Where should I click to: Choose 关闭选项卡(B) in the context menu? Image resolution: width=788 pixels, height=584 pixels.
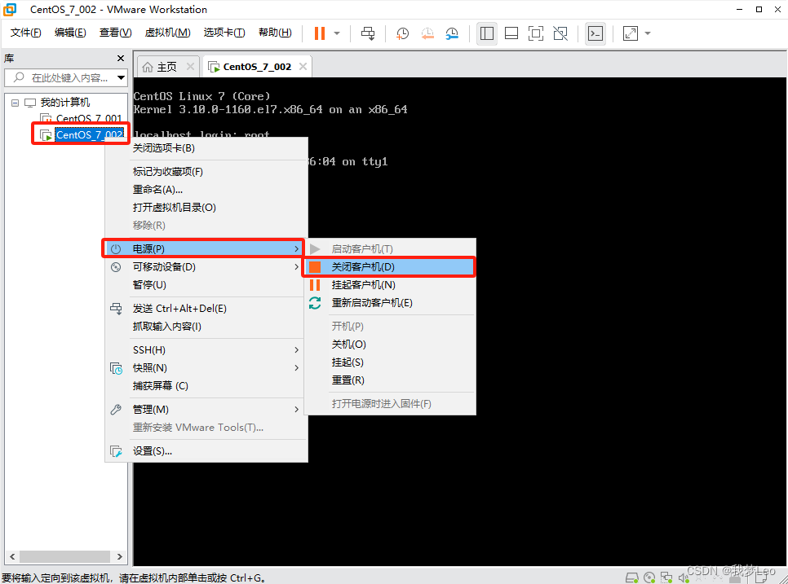[206, 148]
